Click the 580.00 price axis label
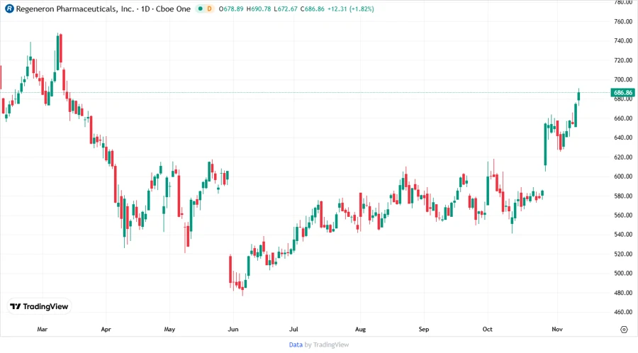638x353 pixels. tap(623, 196)
